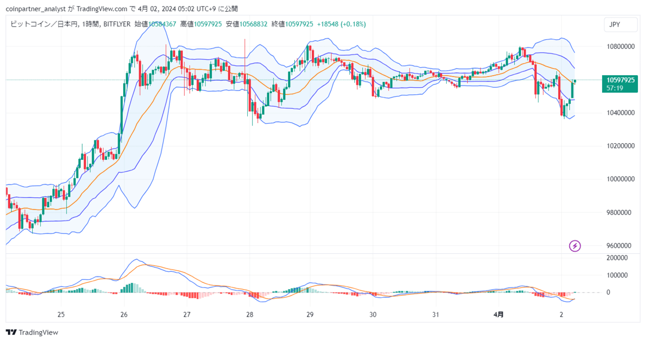Select the JPY currency button
This screenshot has height=342, width=646.
click(x=615, y=24)
